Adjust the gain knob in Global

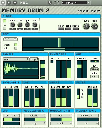(95, 26)
